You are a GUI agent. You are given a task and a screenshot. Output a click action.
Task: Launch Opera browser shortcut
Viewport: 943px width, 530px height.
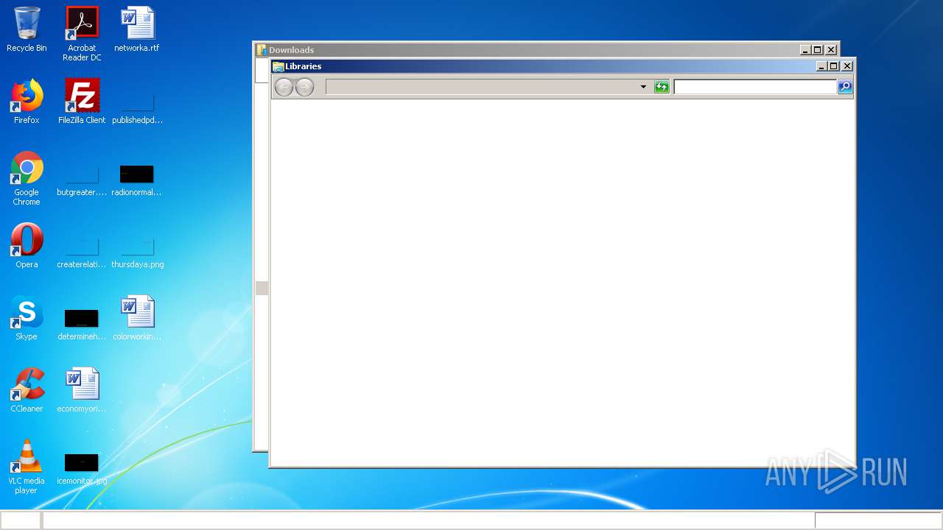coord(27,246)
